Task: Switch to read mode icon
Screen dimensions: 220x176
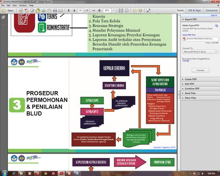Action: coord(148,11)
